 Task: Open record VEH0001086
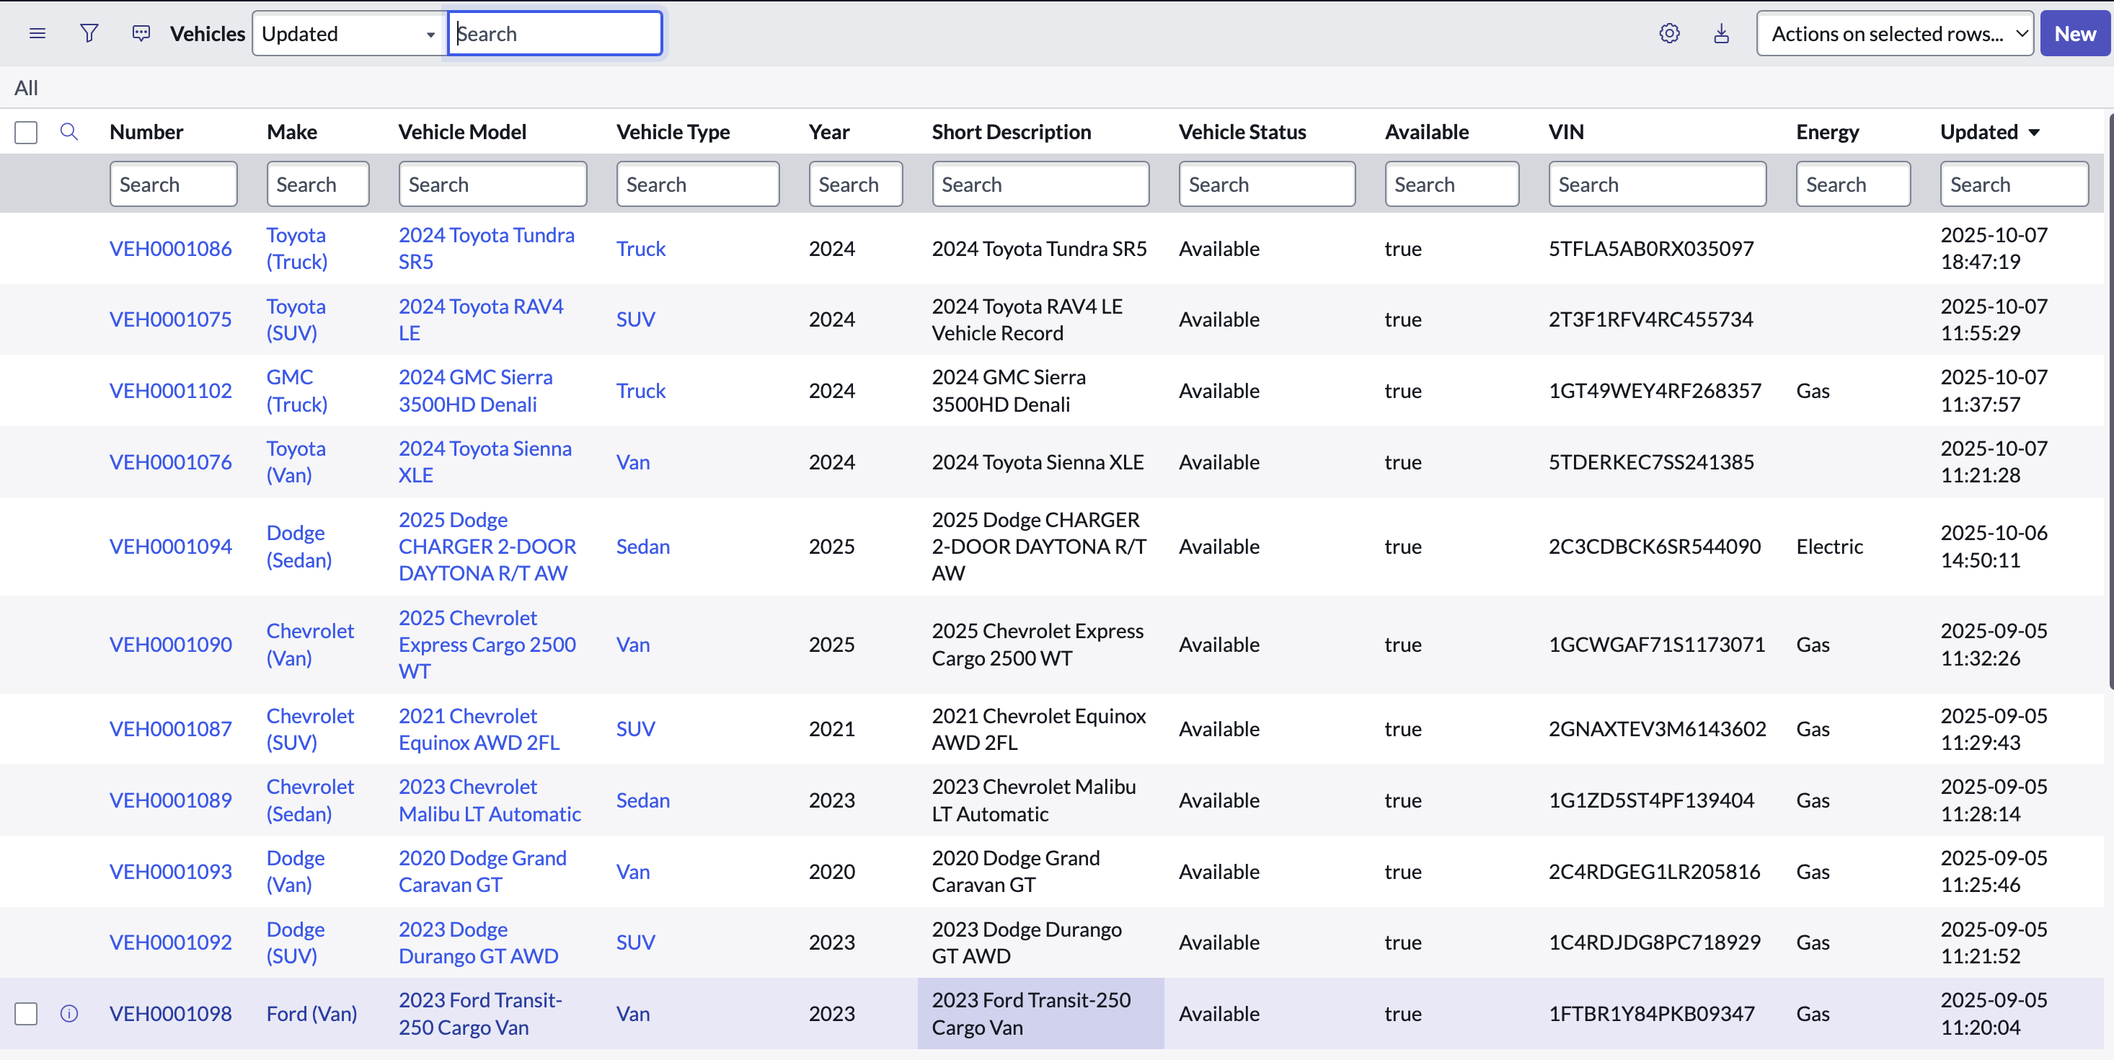pyautogui.click(x=171, y=249)
